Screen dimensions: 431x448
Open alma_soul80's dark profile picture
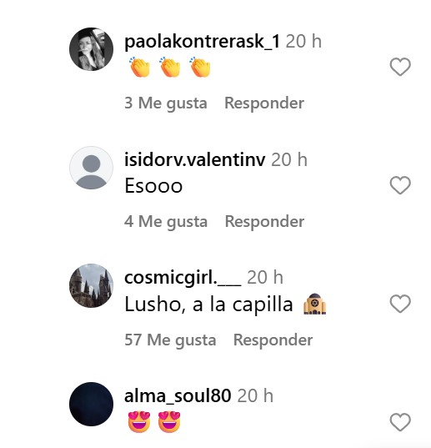point(91,404)
